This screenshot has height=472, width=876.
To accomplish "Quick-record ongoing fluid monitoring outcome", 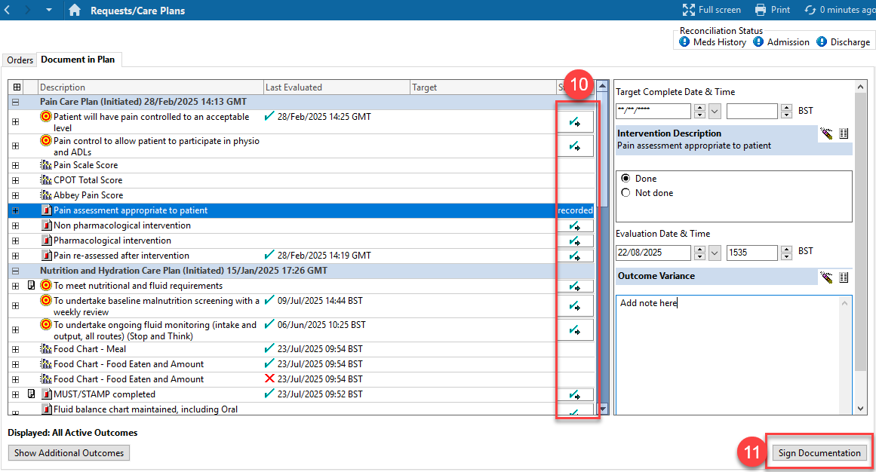I will pyautogui.click(x=575, y=329).
